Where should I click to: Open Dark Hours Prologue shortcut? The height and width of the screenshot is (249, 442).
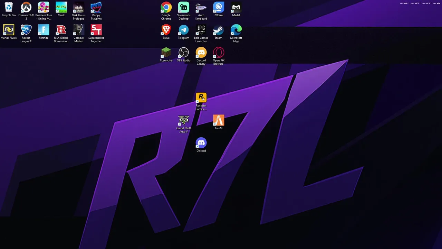coord(79,11)
